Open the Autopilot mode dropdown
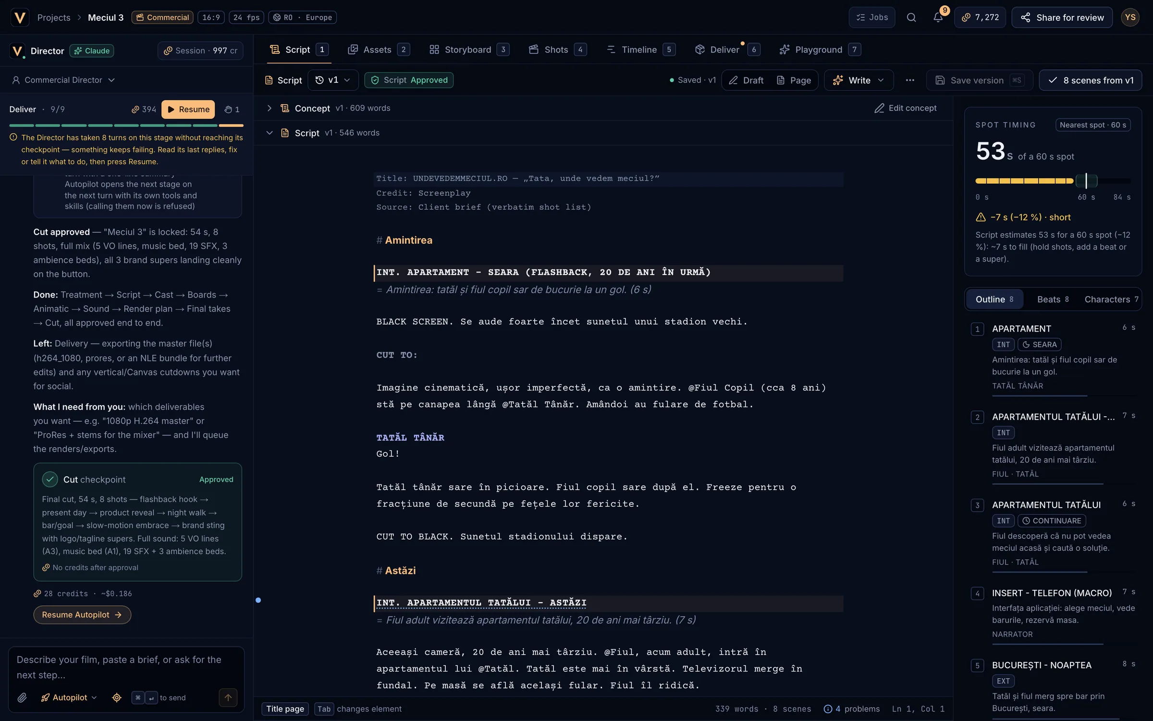The image size is (1153, 721). pos(69,697)
